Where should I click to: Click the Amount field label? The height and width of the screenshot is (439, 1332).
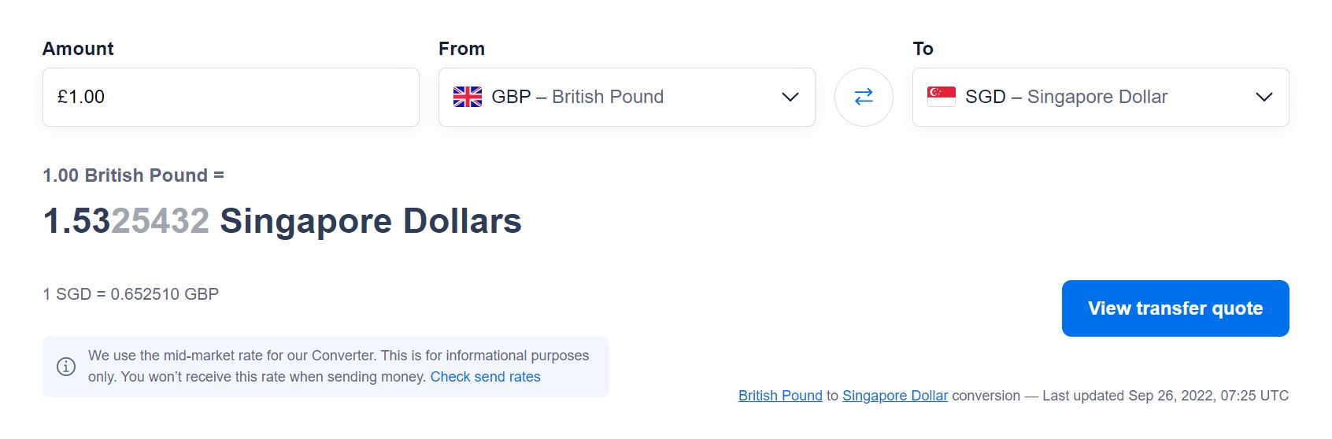coord(78,49)
